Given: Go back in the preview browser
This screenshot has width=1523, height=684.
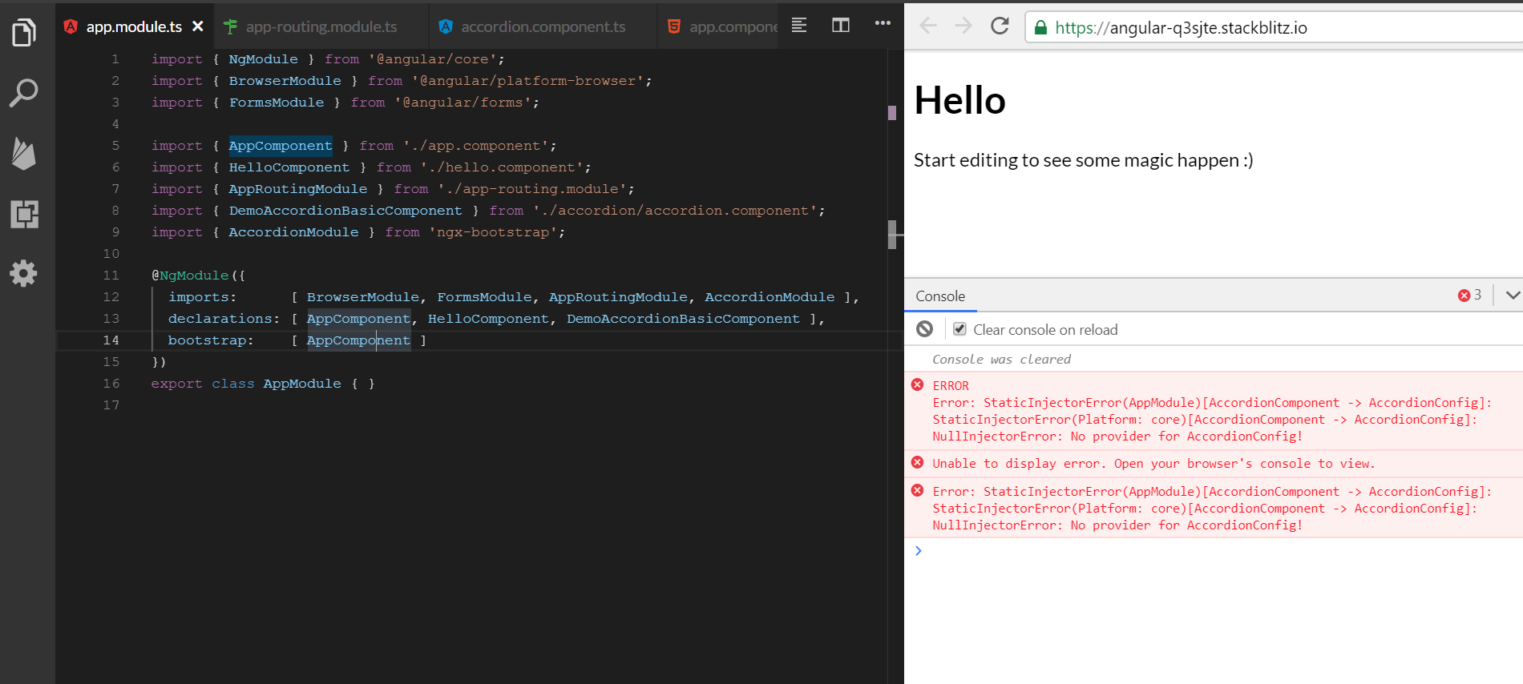Looking at the screenshot, I should [x=928, y=26].
